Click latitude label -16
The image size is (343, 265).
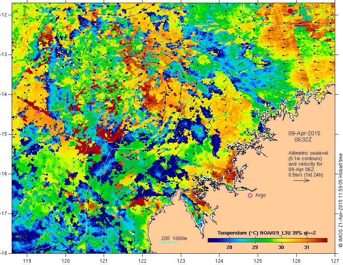(4, 174)
